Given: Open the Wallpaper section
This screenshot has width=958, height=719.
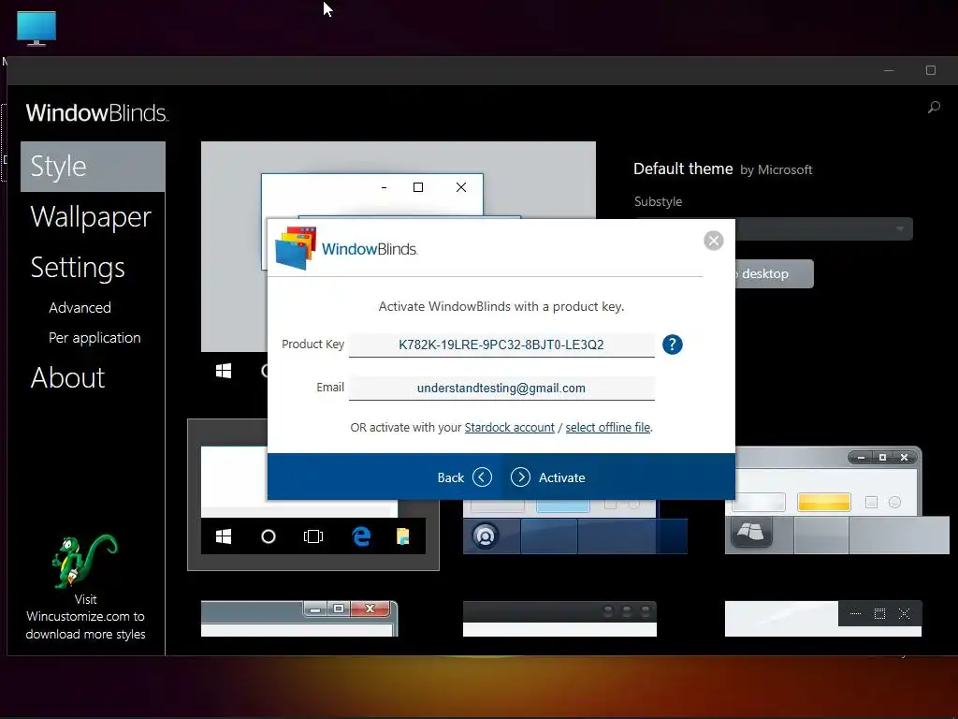Looking at the screenshot, I should coord(91,217).
